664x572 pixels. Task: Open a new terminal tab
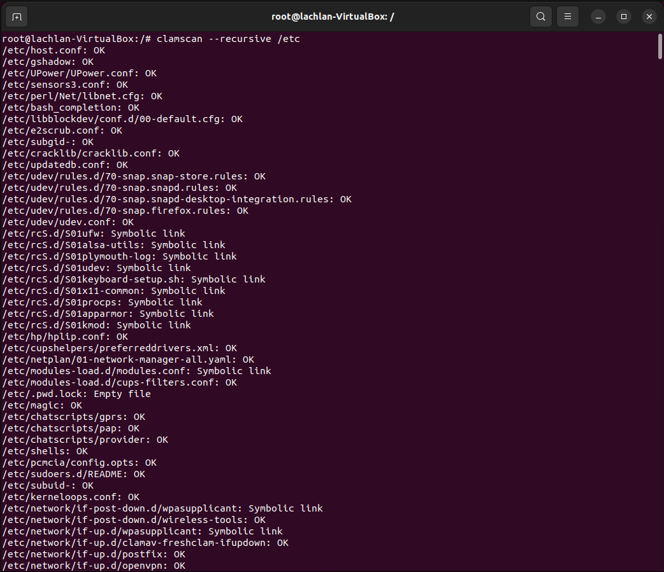tap(16, 17)
